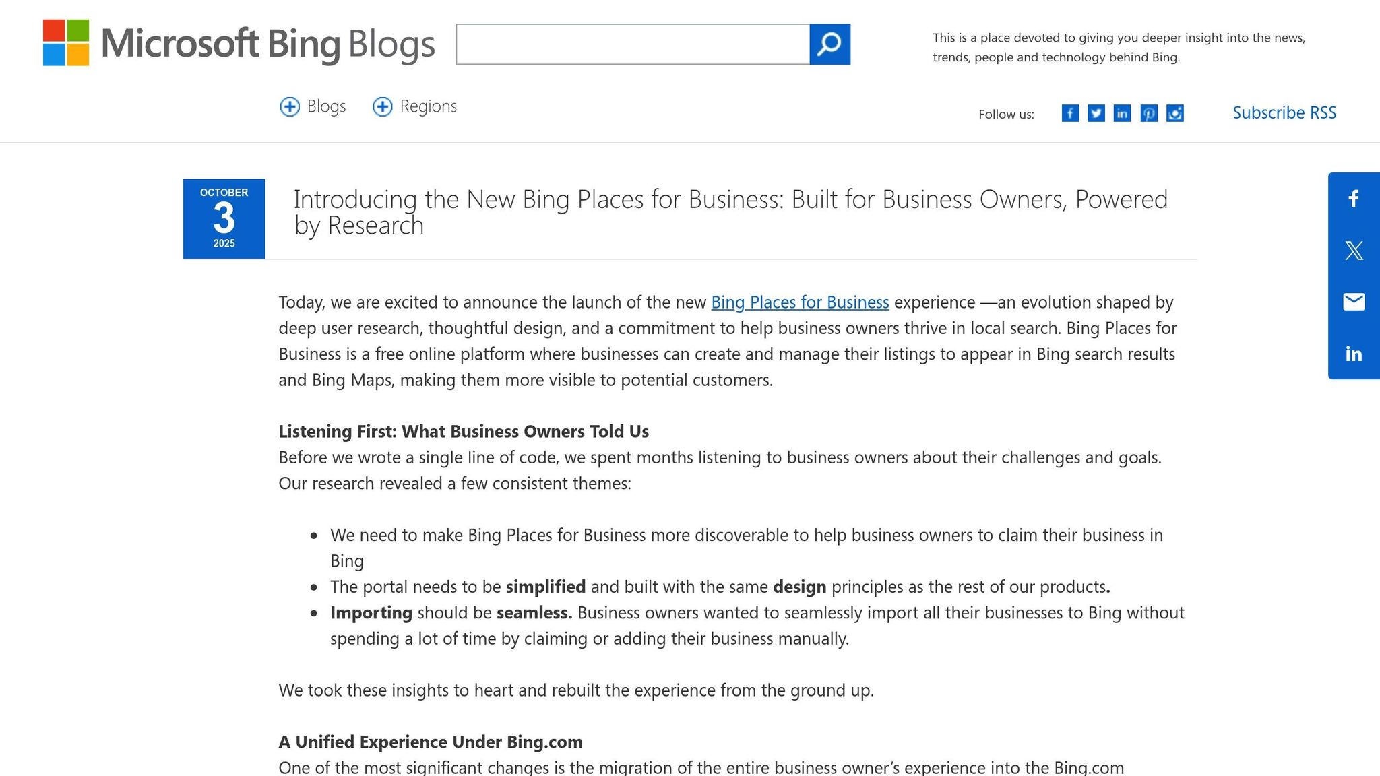
Task: Share on LinkedIn from the right sidebar
Action: pyautogui.click(x=1353, y=353)
